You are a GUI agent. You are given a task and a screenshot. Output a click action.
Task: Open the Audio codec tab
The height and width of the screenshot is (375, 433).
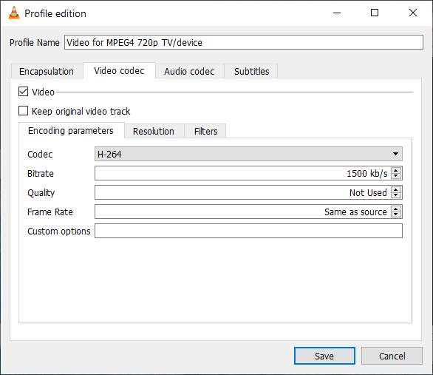click(189, 71)
